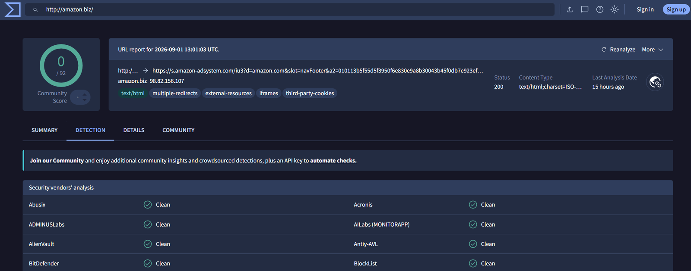The image size is (691, 271).
Task: Click the Community Score label
Action: coord(52,97)
